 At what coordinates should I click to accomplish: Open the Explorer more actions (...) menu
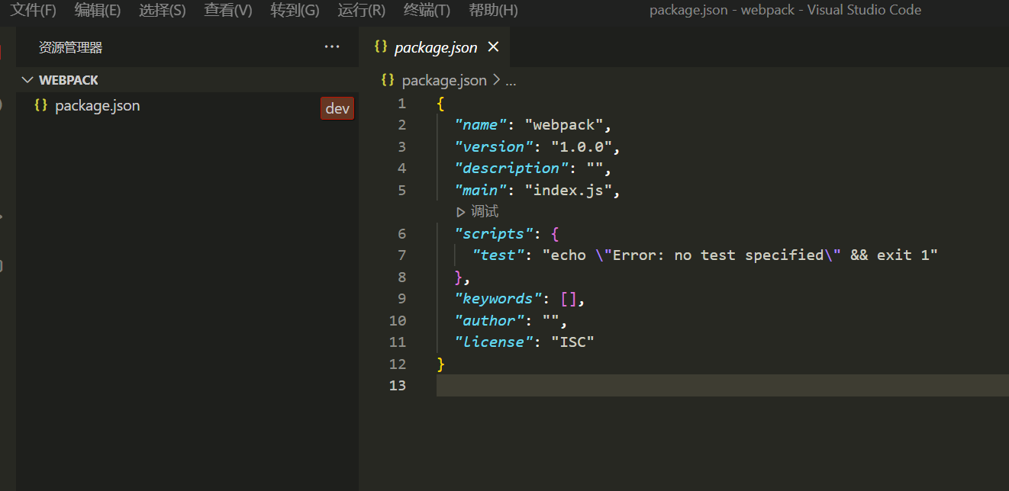point(331,47)
